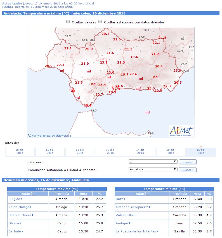
Task: Open La Puebla de los Infantes link
Action: point(136,232)
